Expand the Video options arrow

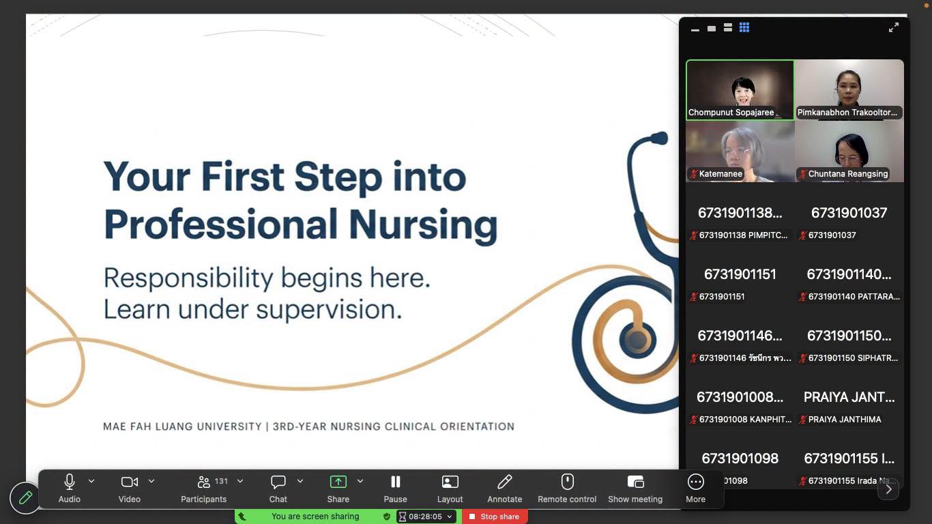click(x=151, y=481)
